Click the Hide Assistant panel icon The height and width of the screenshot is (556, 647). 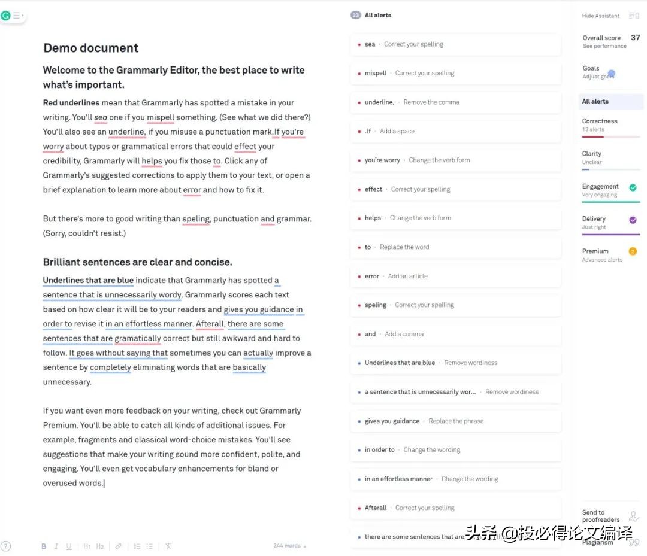[634, 16]
